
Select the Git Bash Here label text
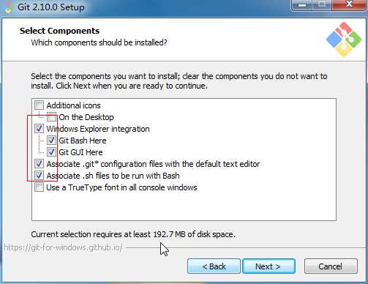coord(83,141)
